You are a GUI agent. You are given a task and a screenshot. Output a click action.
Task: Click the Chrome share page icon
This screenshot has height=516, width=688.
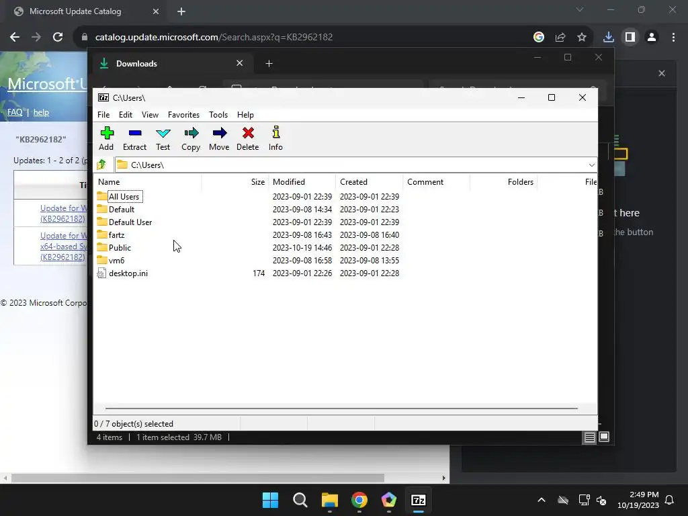coord(560,38)
